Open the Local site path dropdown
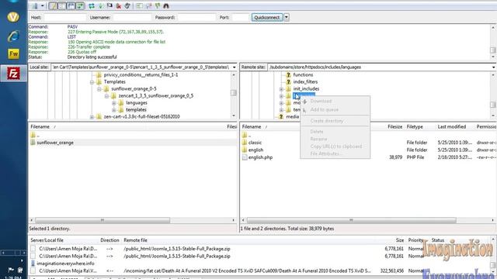Viewport: 497px width, 279px height. pyautogui.click(x=235, y=67)
